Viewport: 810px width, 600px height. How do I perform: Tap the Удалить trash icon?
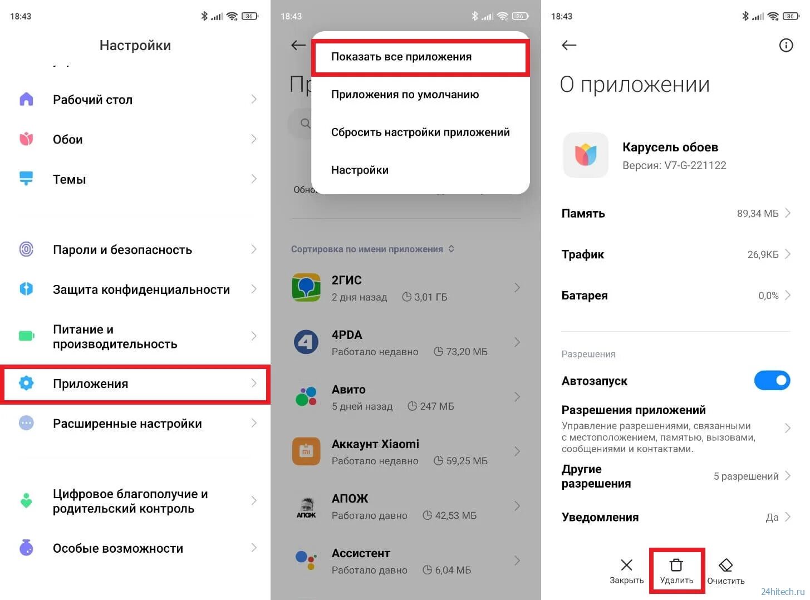[676, 565]
